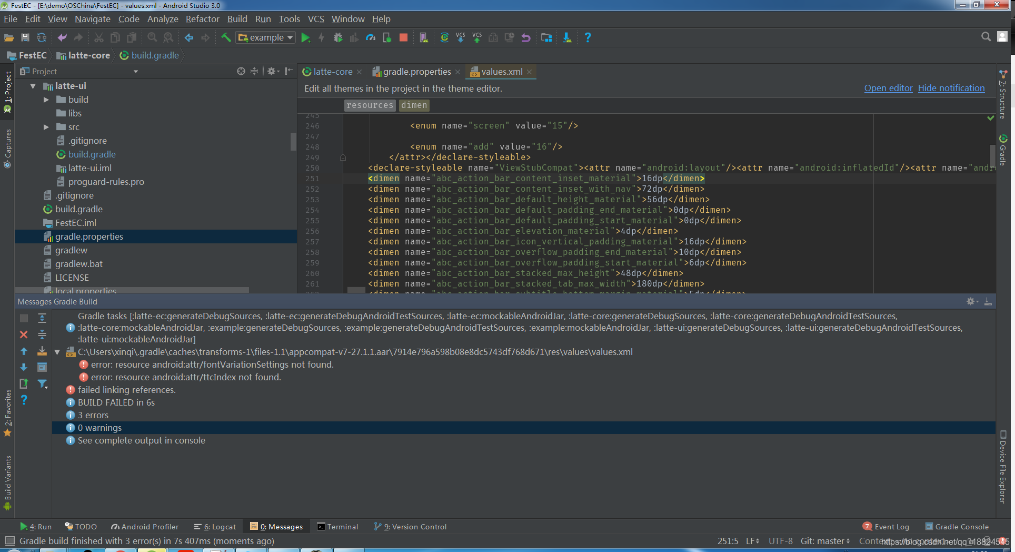The image size is (1015, 552).
Task: Click the Hide notification link
Action: click(x=951, y=88)
